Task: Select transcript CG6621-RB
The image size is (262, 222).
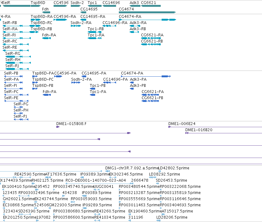Action: coord(151,44)
